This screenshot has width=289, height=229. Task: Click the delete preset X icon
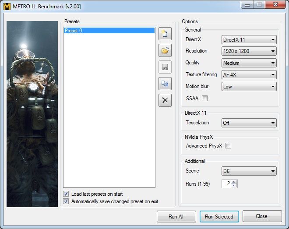(165, 100)
